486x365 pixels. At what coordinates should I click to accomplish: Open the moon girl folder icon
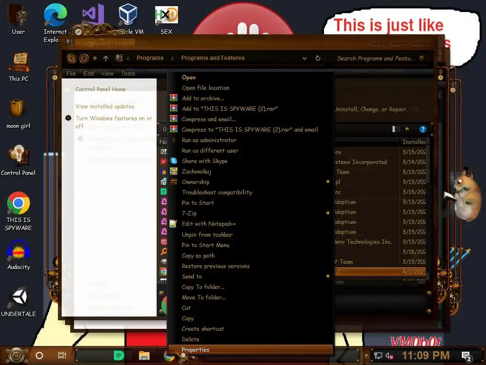(19, 114)
